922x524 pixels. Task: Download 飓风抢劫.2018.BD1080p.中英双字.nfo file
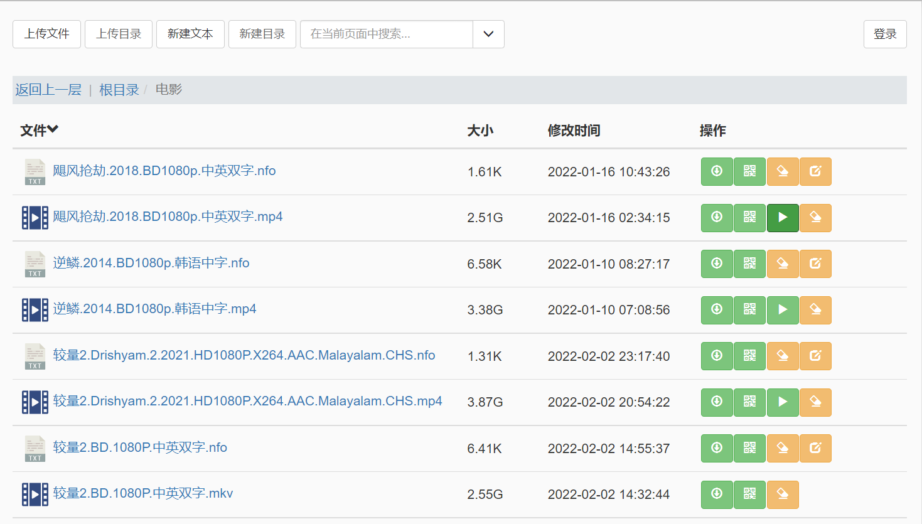point(717,171)
